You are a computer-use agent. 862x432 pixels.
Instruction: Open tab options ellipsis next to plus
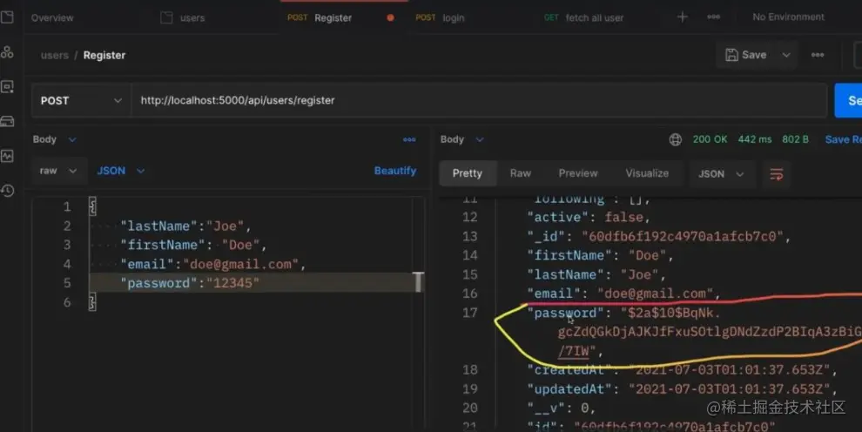pyautogui.click(x=714, y=17)
